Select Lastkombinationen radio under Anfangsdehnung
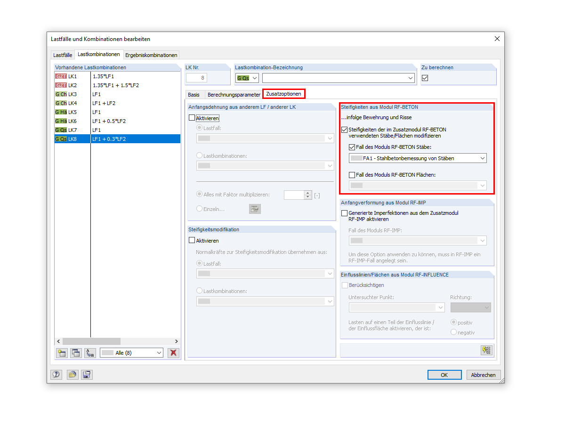This screenshot has height=424, width=565. 200,155
